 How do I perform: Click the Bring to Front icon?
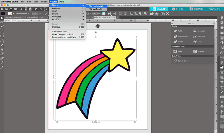131,14
